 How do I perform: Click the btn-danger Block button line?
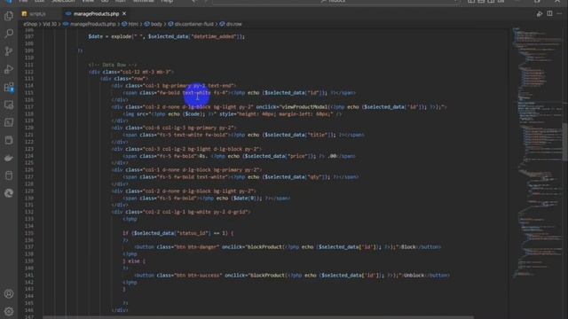coord(288,247)
